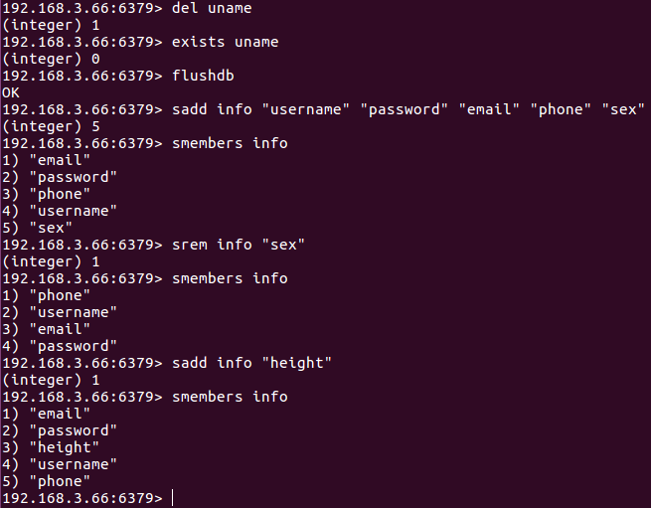Click the "sex" argument in sadd command
651x508 pixels.
(623, 109)
